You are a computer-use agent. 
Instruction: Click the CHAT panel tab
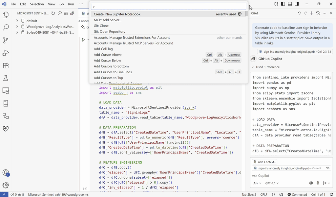point(255,13)
